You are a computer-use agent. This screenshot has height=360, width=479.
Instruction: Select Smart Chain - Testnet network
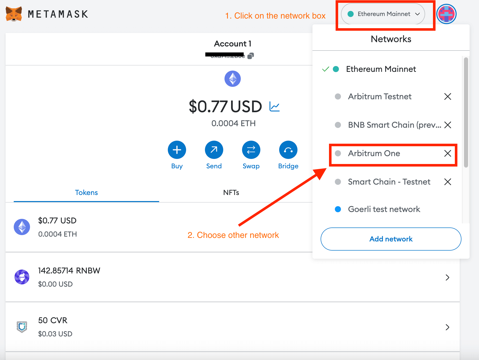pos(389,182)
